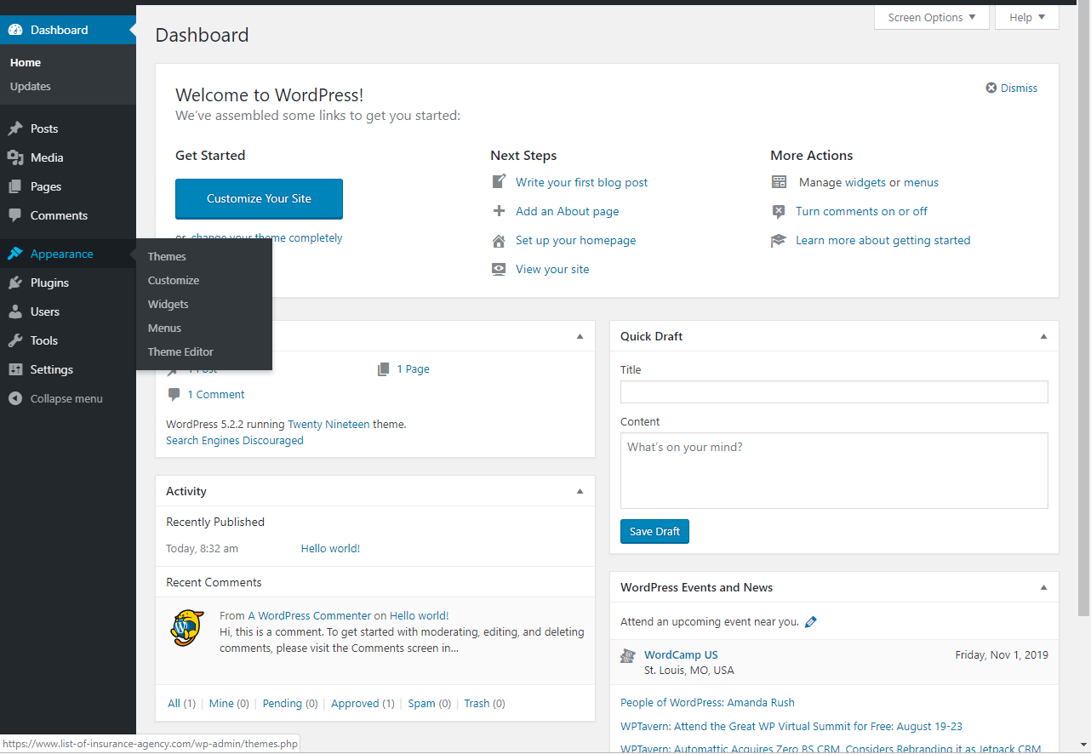Click the Settings sliders icon
1091x754 pixels.
tap(15, 369)
